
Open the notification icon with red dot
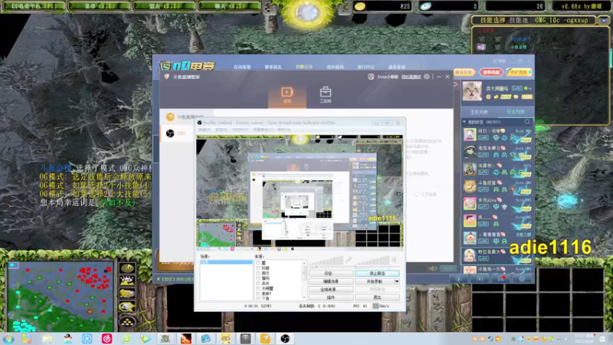coord(501,279)
